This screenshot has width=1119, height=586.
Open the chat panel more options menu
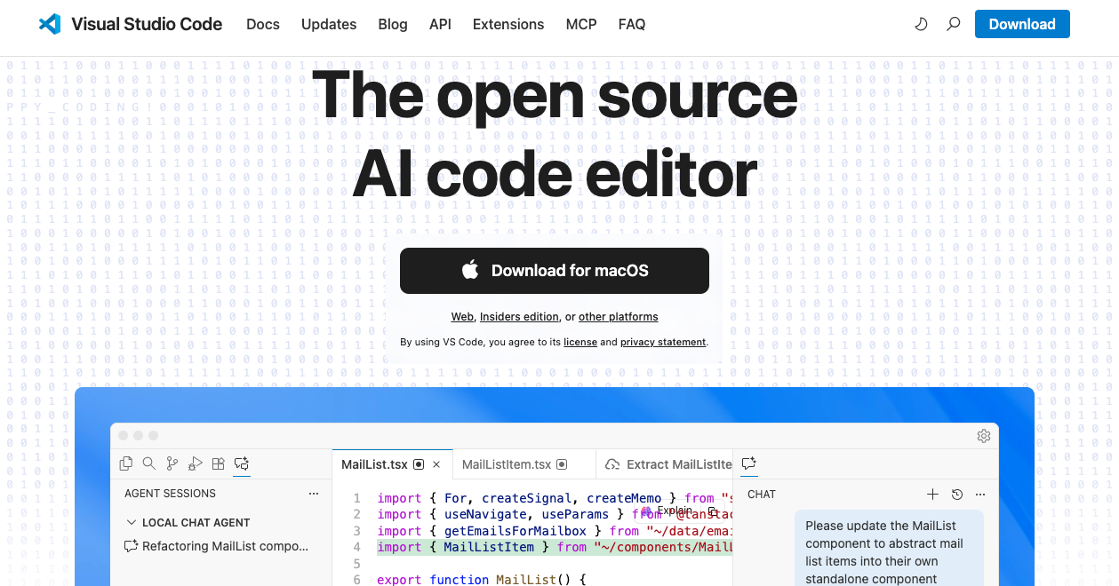coord(980,494)
